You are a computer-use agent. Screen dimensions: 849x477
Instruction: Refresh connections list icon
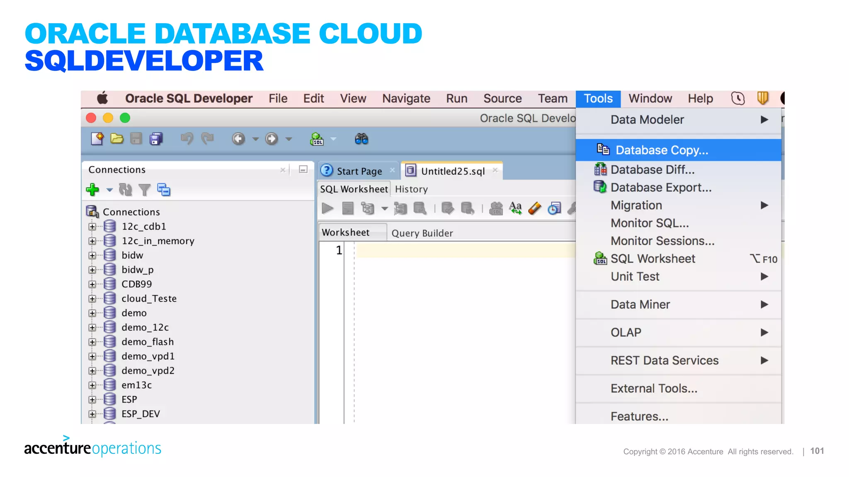point(125,190)
